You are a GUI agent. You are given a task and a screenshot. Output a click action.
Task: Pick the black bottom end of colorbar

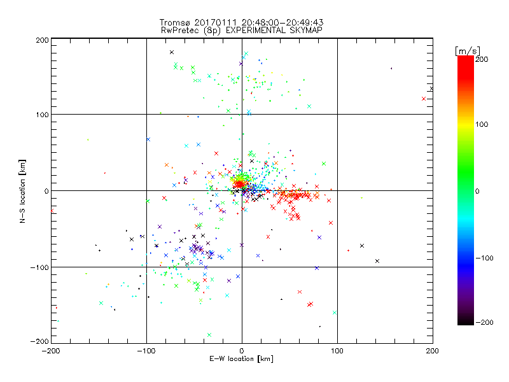pos(466,320)
